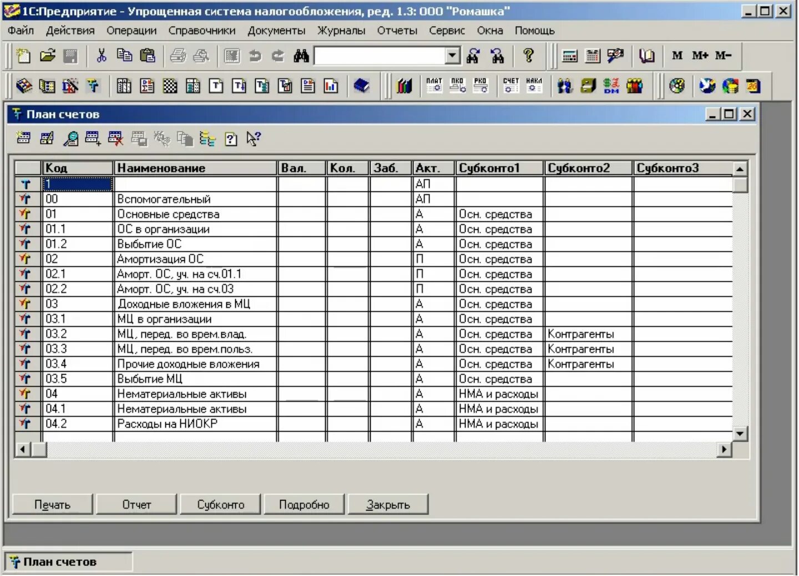This screenshot has height=576, width=799.
Task: Click into the toolbar search text field
Action: 380,55
